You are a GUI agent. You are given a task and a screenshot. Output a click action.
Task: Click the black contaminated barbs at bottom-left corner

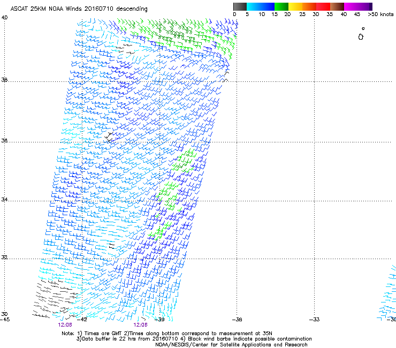pos(54,298)
